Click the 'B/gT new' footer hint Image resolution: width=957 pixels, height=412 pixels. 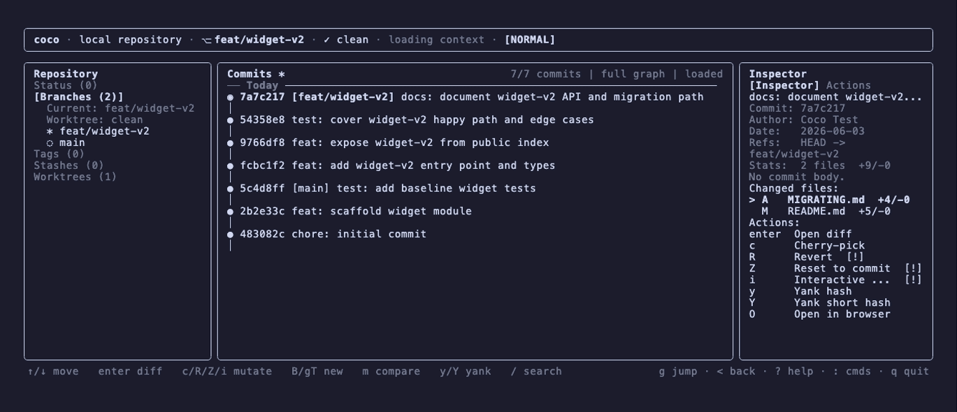click(x=317, y=371)
